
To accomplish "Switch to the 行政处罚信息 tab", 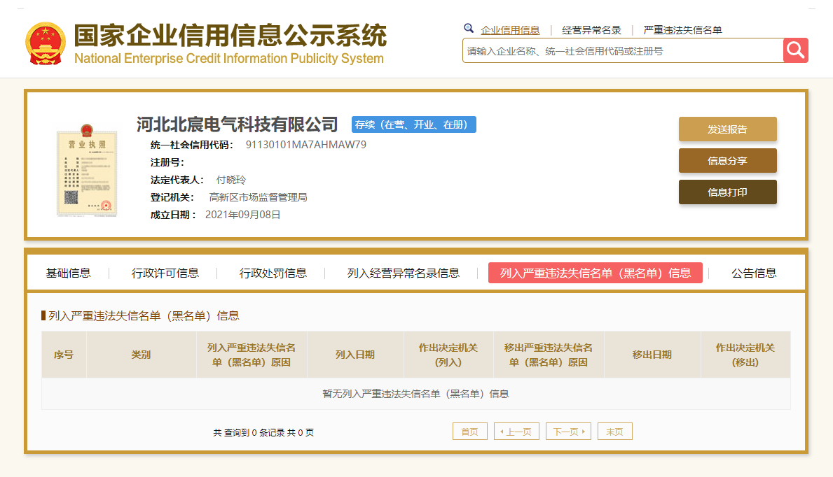I will pos(273,273).
